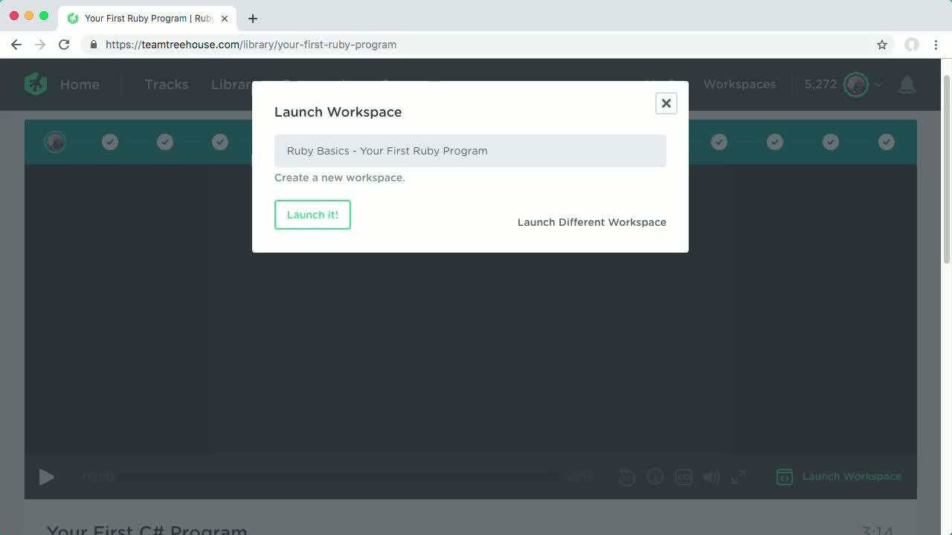This screenshot has width=952, height=535.
Task: Select the Ruby Basics workspace field
Action: coord(470,151)
